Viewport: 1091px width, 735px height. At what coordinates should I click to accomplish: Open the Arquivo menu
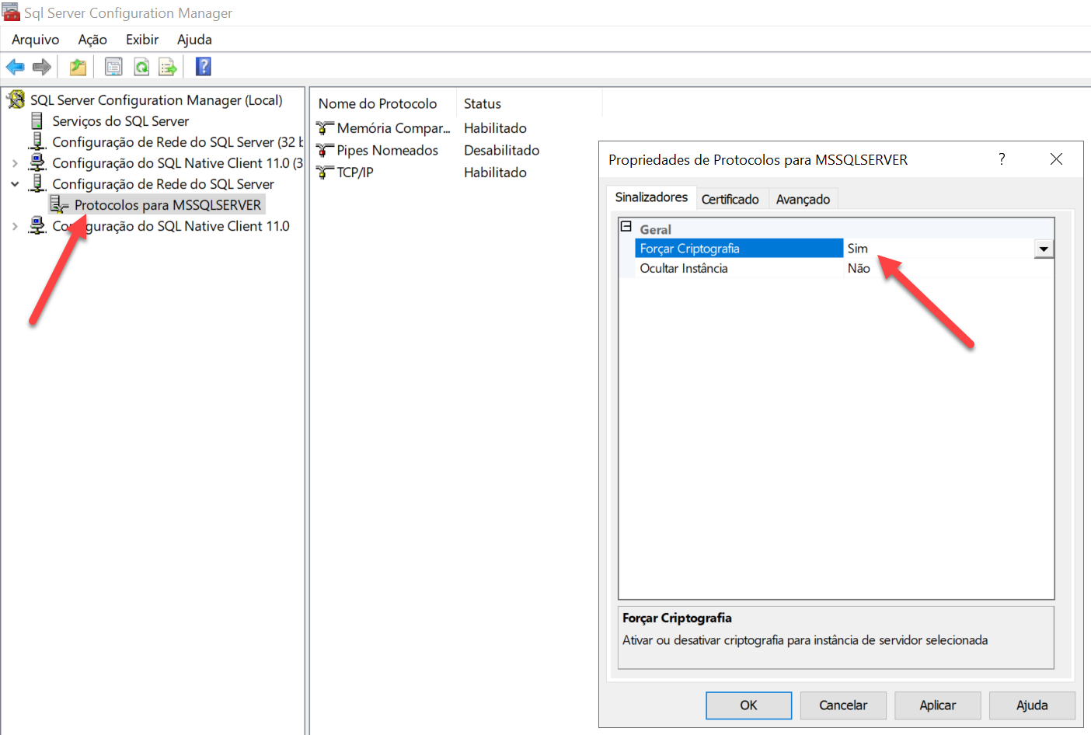[x=36, y=40]
